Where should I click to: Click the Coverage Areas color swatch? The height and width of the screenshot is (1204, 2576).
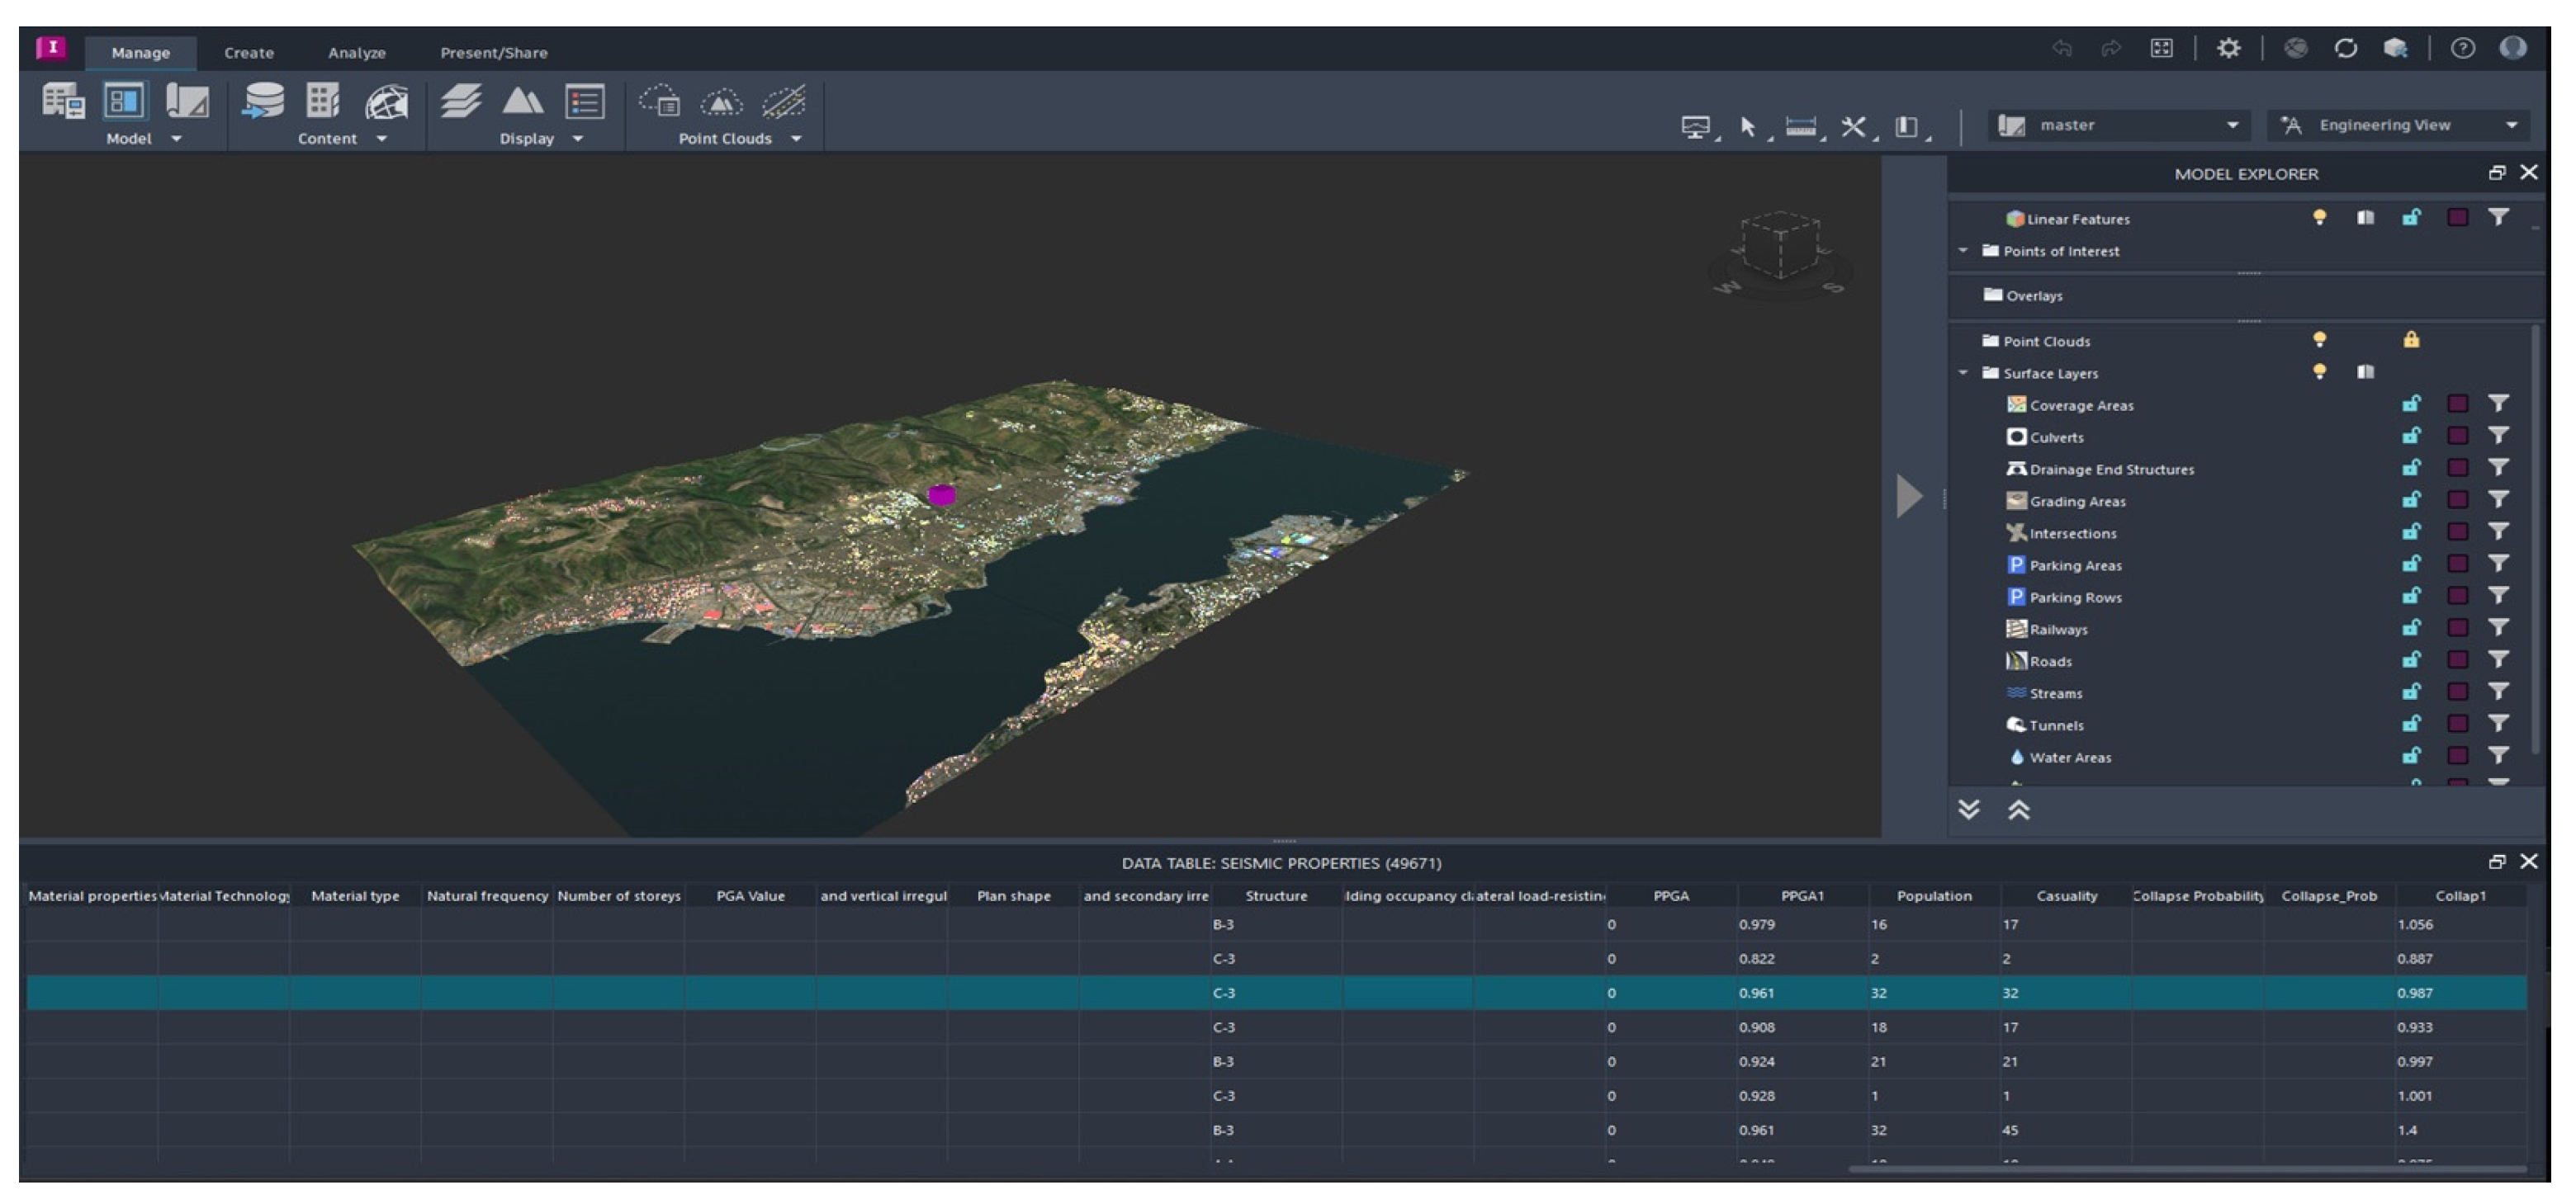pos(2457,404)
